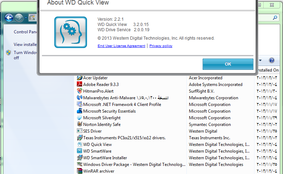Select the Malwarebytes Anti-Malware entry
The height and width of the screenshot is (174, 283).
pos(126,98)
